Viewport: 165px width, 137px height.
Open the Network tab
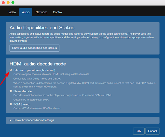(41, 12)
